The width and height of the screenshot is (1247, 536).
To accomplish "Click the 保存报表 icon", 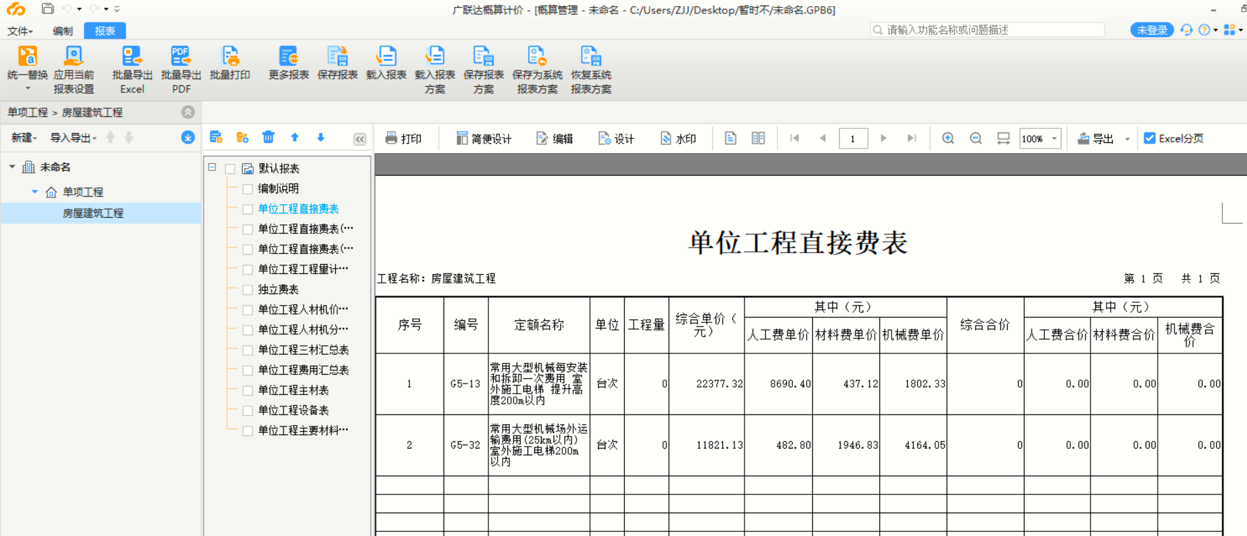I will coord(337,56).
